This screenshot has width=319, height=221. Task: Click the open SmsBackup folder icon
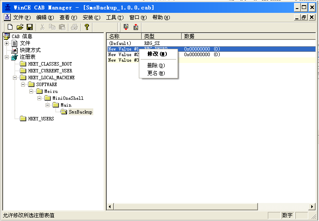[64, 112]
